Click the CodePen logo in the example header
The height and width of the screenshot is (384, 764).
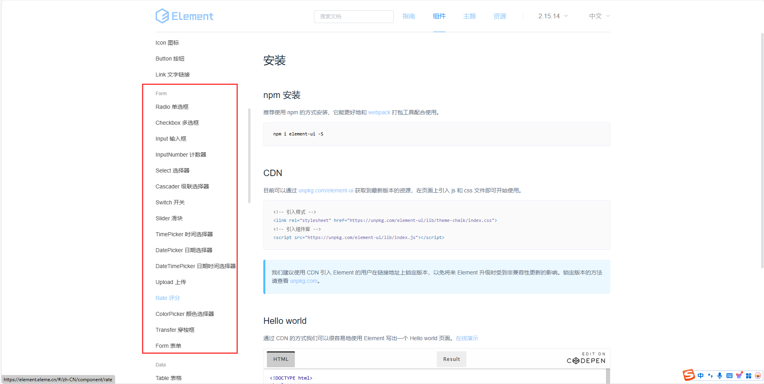coord(585,360)
